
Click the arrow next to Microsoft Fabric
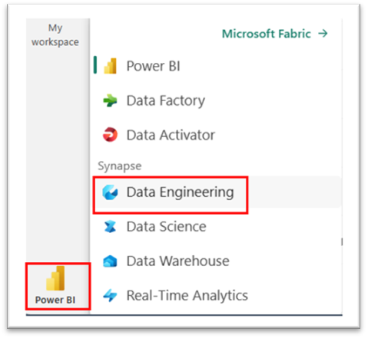point(323,34)
